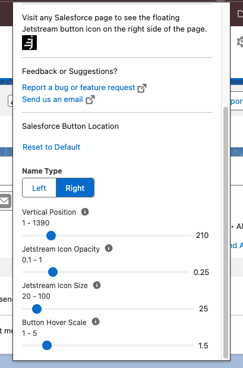
Task: Click the 1 - 1390 range text
Action: [36, 222]
